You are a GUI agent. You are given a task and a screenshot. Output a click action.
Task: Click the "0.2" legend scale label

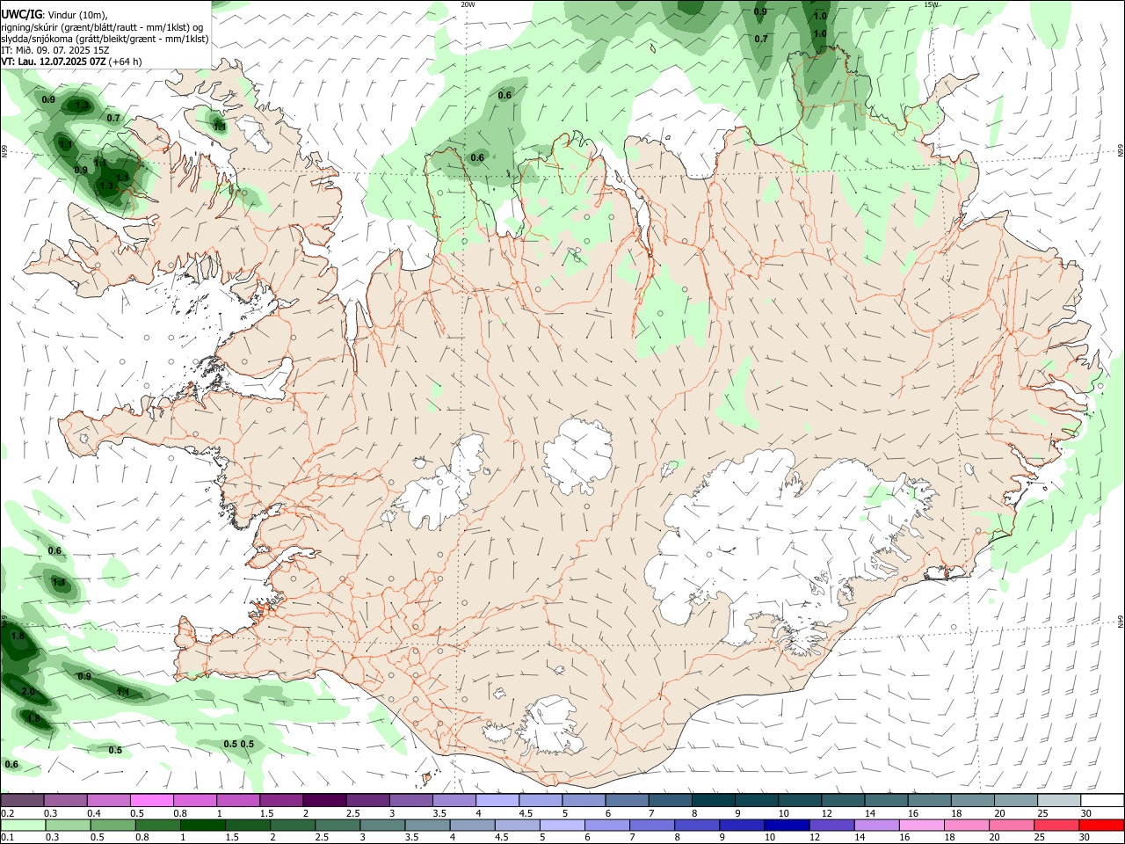[7, 813]
